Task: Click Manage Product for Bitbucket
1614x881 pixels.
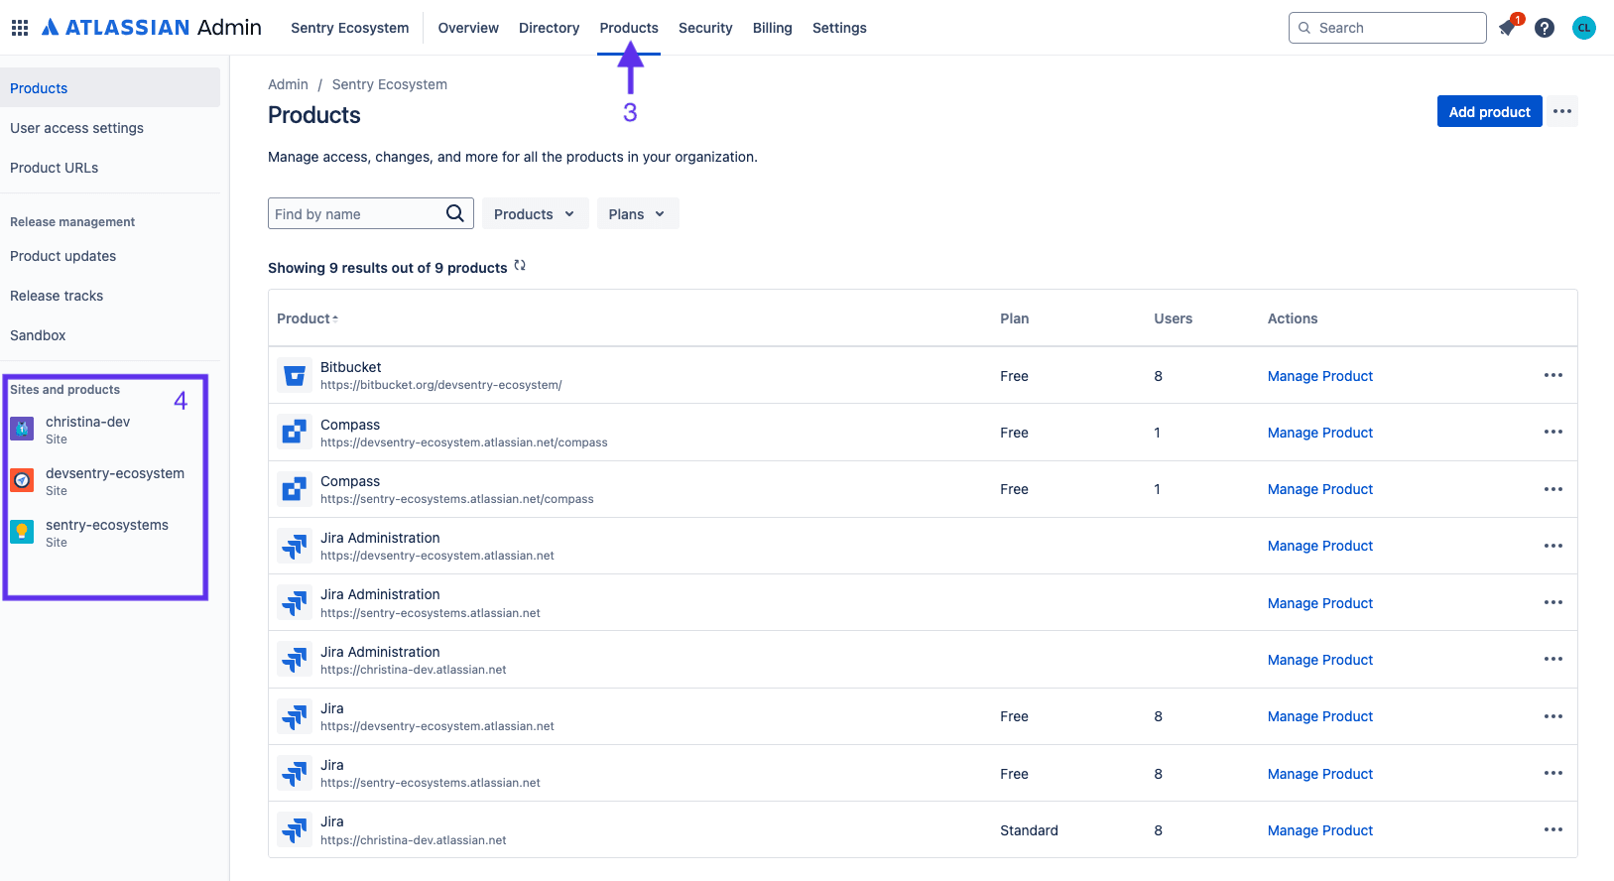Action: tap(1319, 376)
